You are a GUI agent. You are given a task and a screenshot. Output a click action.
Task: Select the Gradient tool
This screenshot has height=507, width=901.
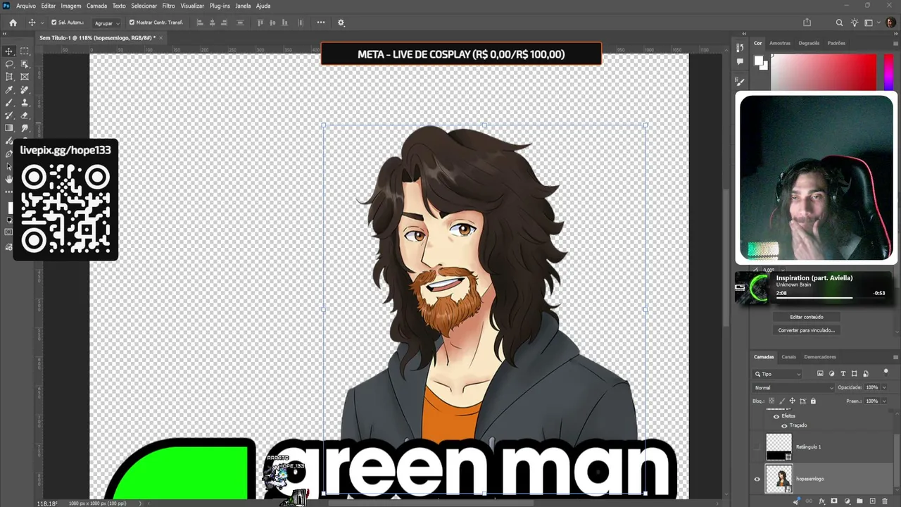pos(9,128)
